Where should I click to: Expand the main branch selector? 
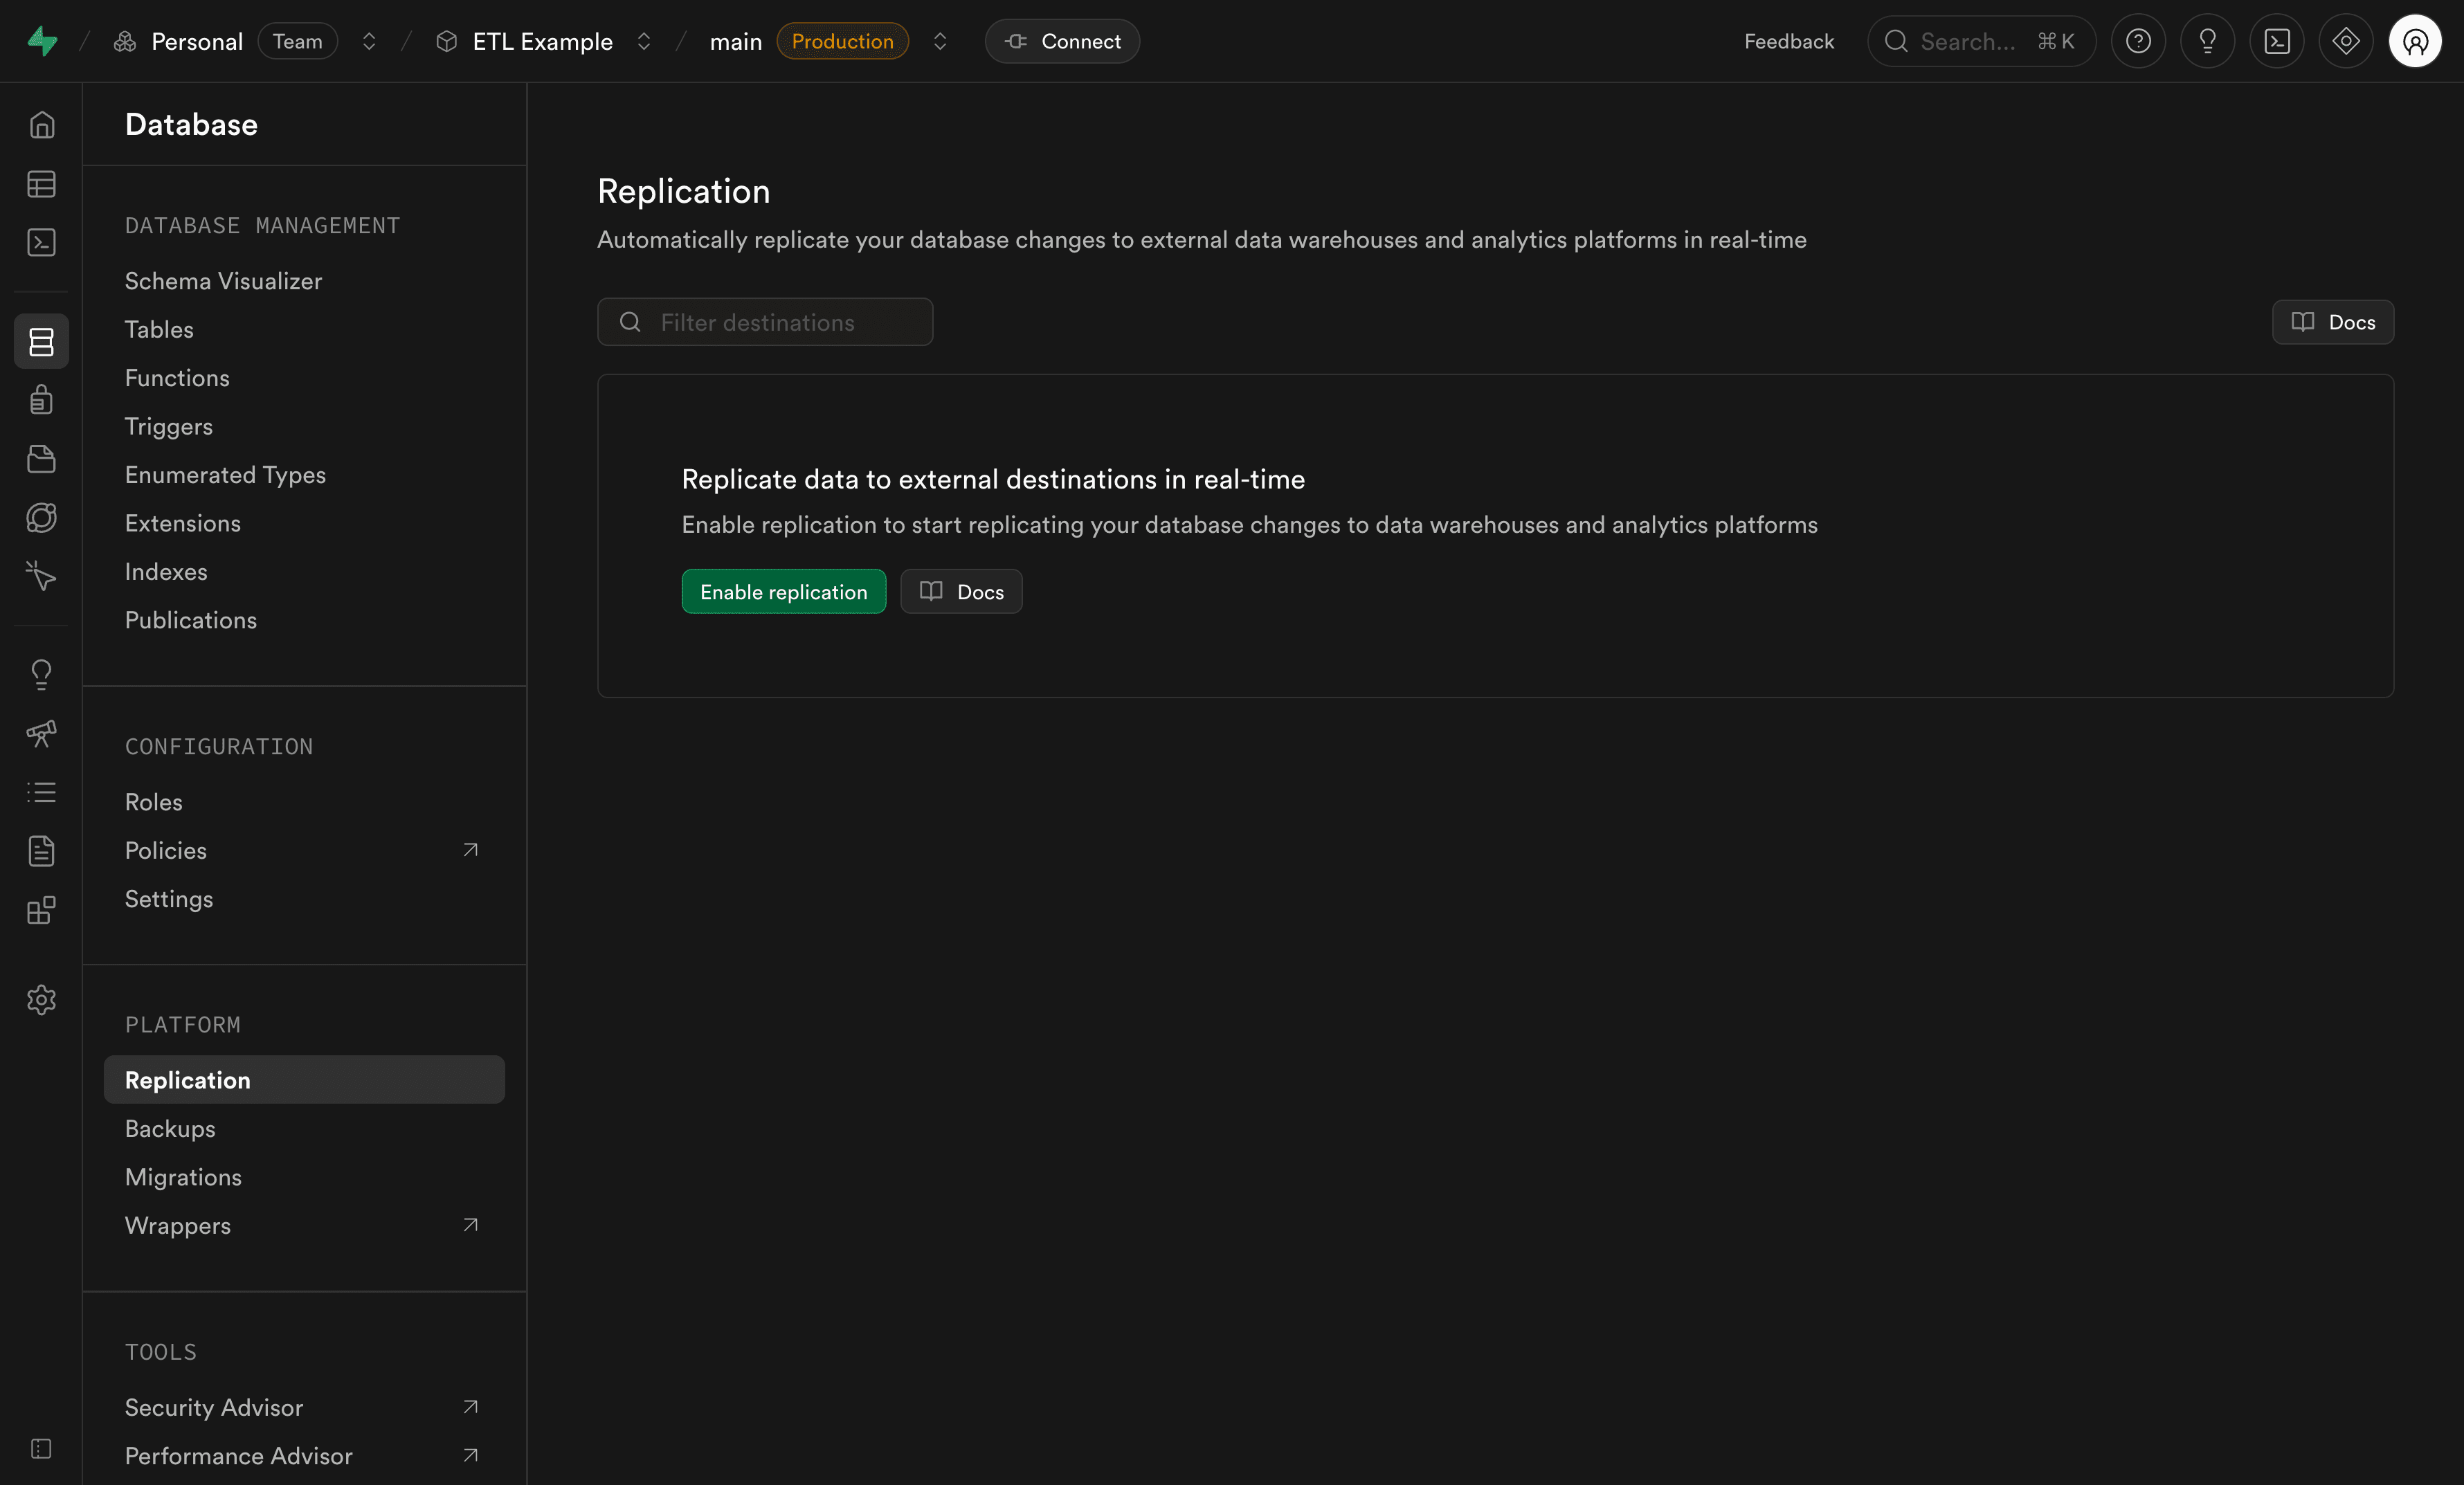[940, 41]
